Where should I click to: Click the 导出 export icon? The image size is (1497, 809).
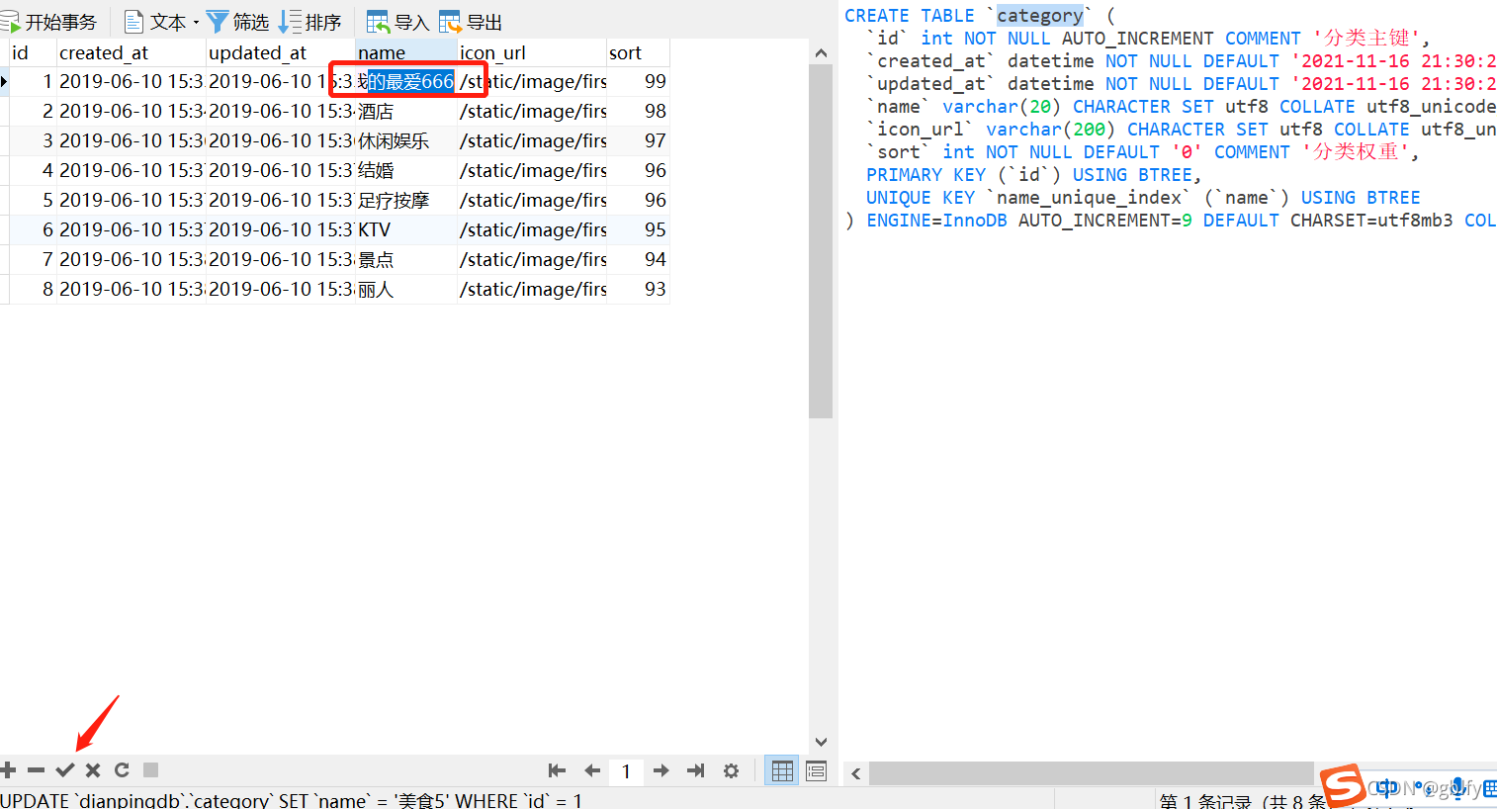(x=450, y=22)
